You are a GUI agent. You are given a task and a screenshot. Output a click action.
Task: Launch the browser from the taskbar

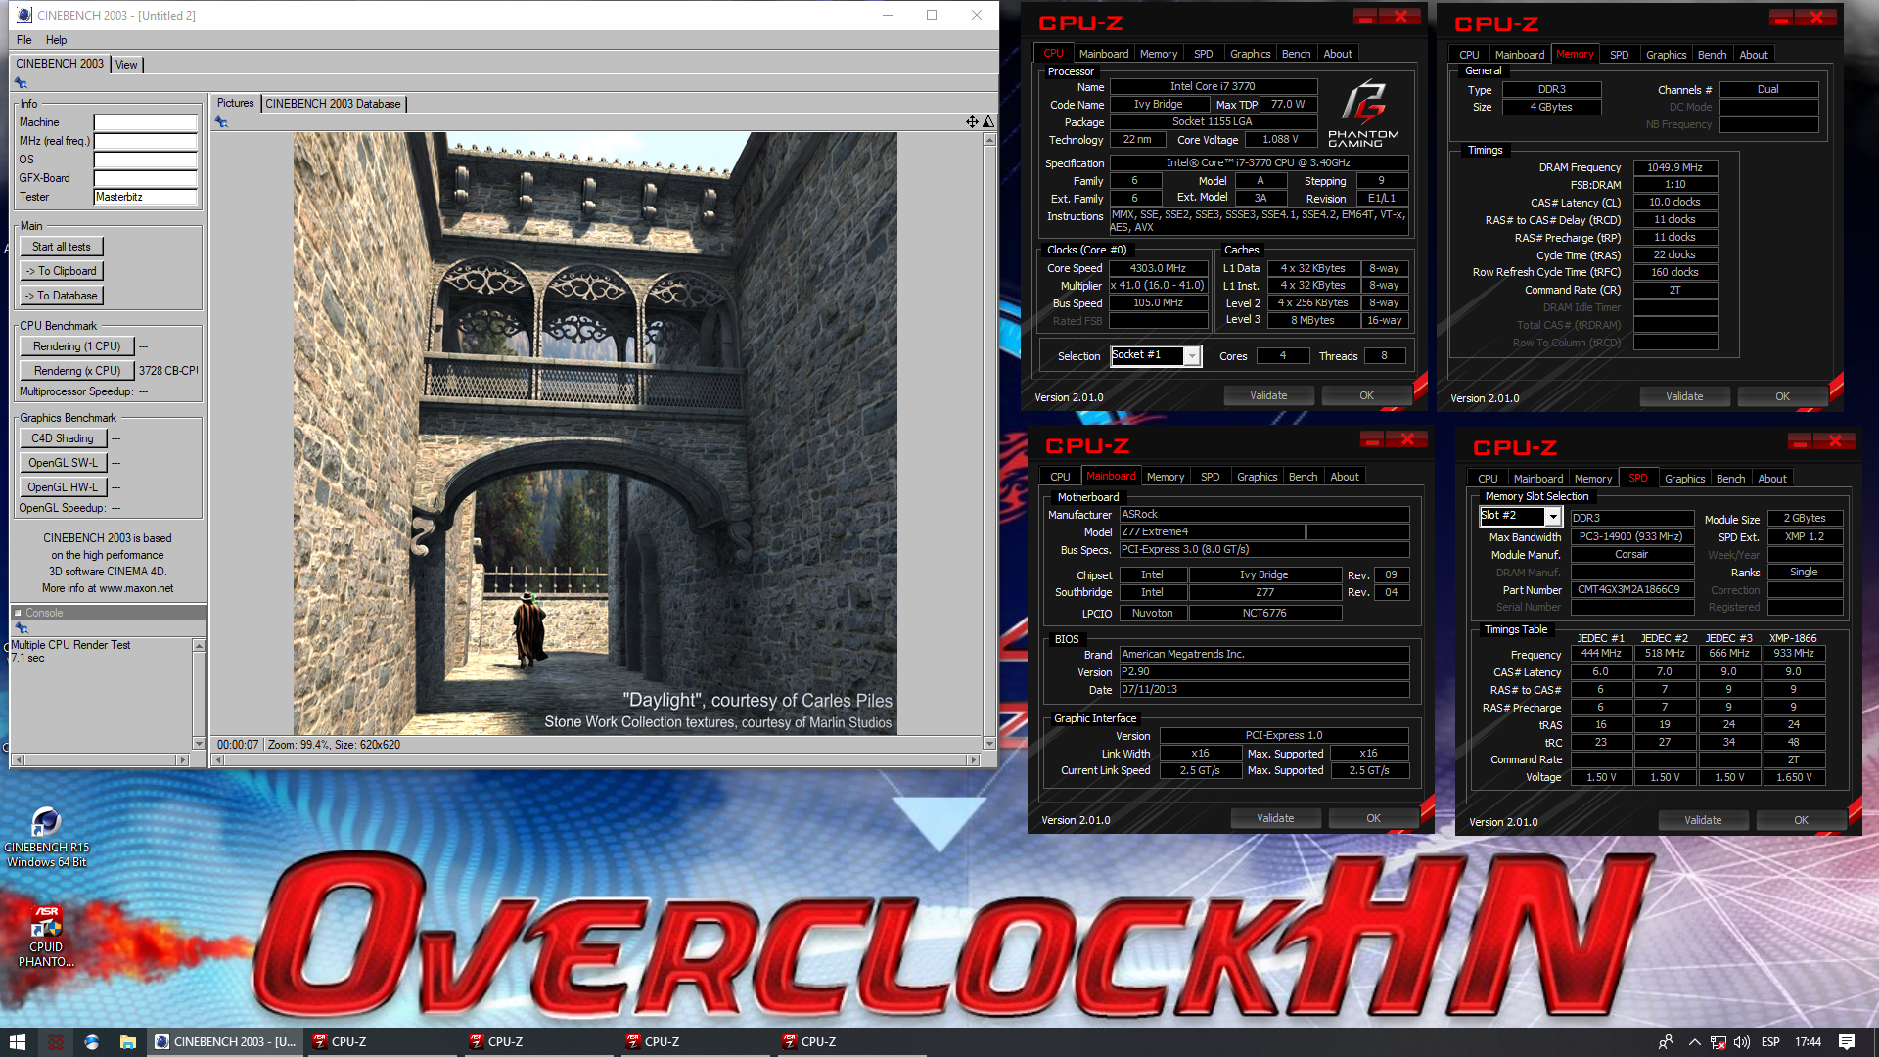92,1042
